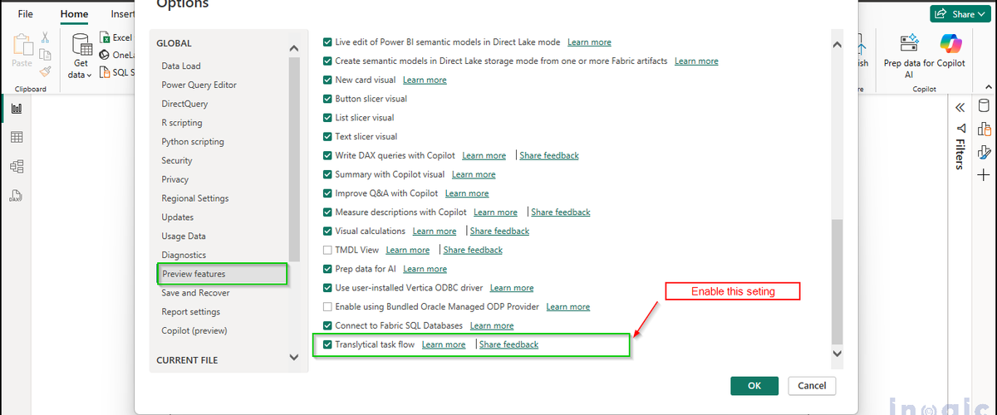The width and height of the screenshot is (997, 415).
Task: Click the Get data database icon
Action: point(81,46)
